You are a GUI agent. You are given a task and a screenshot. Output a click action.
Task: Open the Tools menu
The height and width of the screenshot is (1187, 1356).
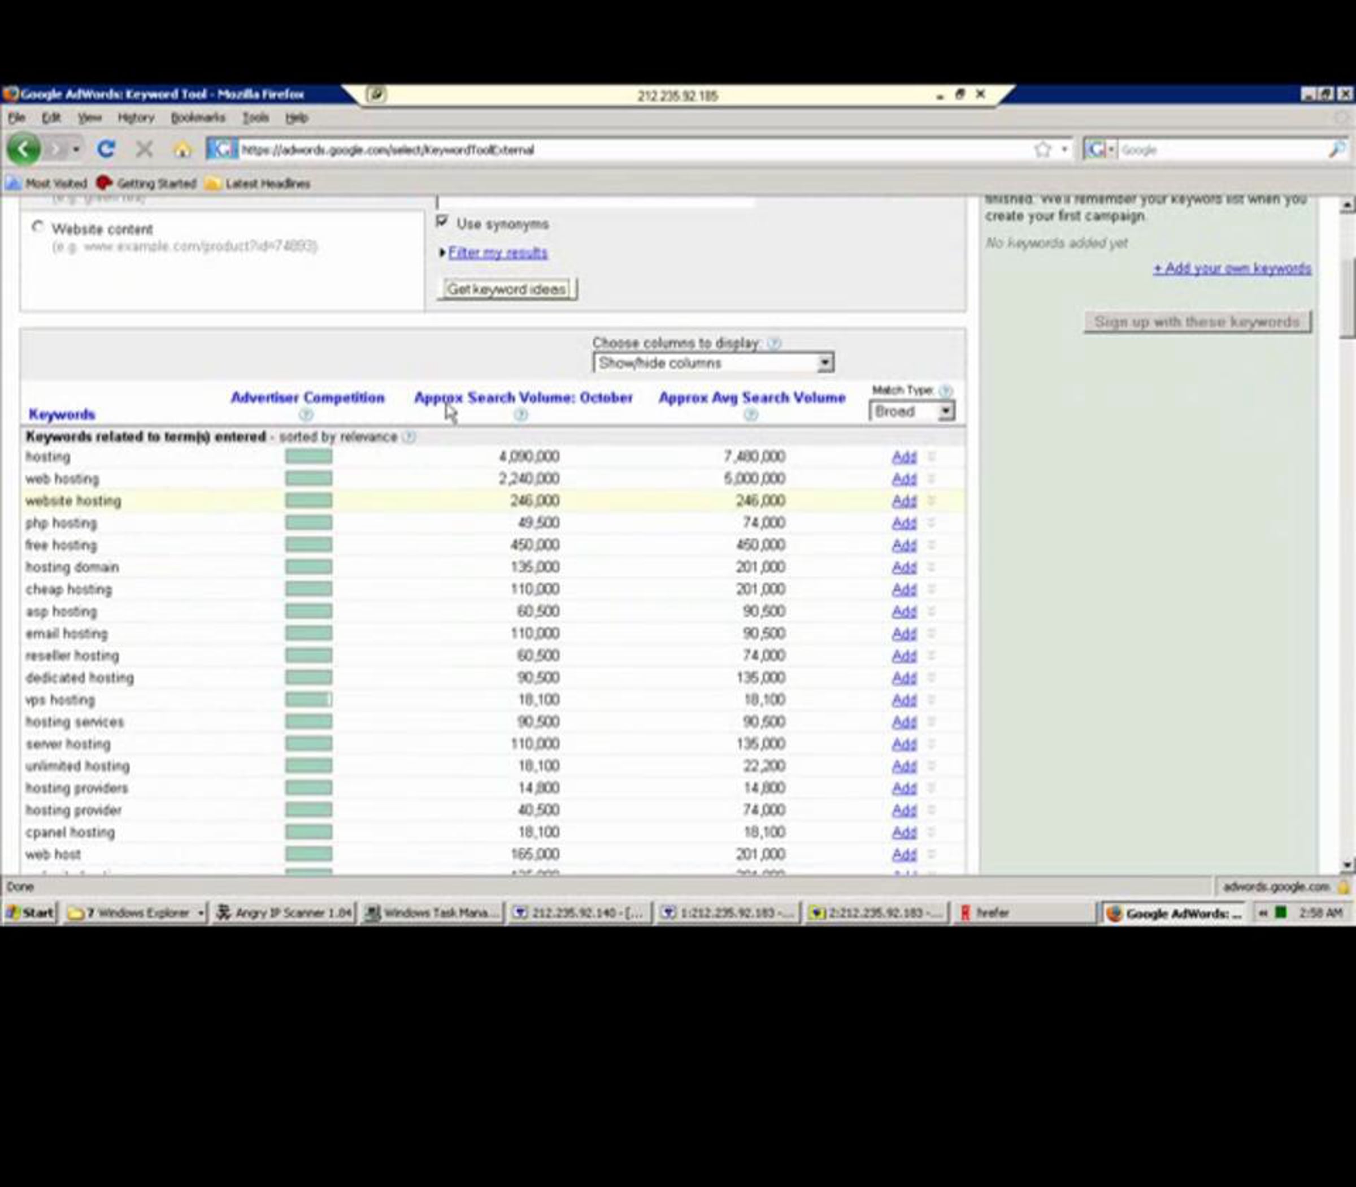tap(255, 118)
